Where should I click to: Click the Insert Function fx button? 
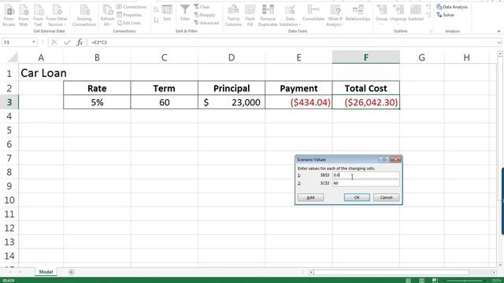(80, 42)
